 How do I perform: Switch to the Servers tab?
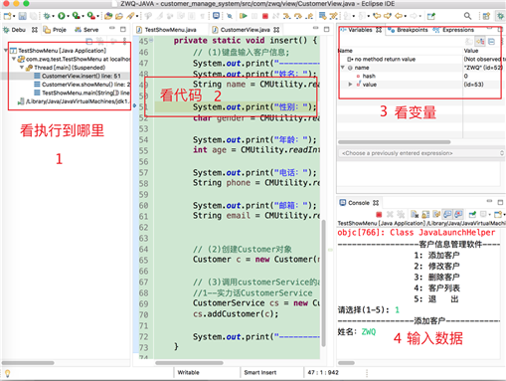(86, 30)
